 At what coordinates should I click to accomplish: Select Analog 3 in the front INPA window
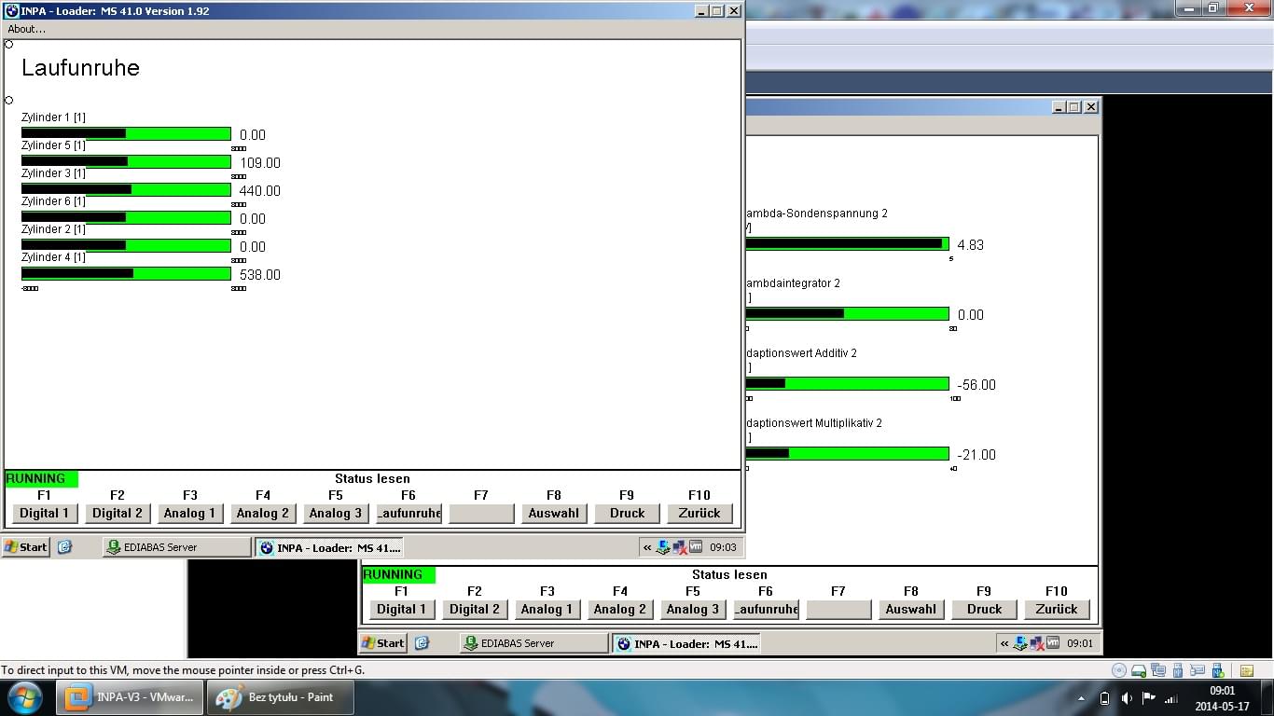(x=336, y=513)
